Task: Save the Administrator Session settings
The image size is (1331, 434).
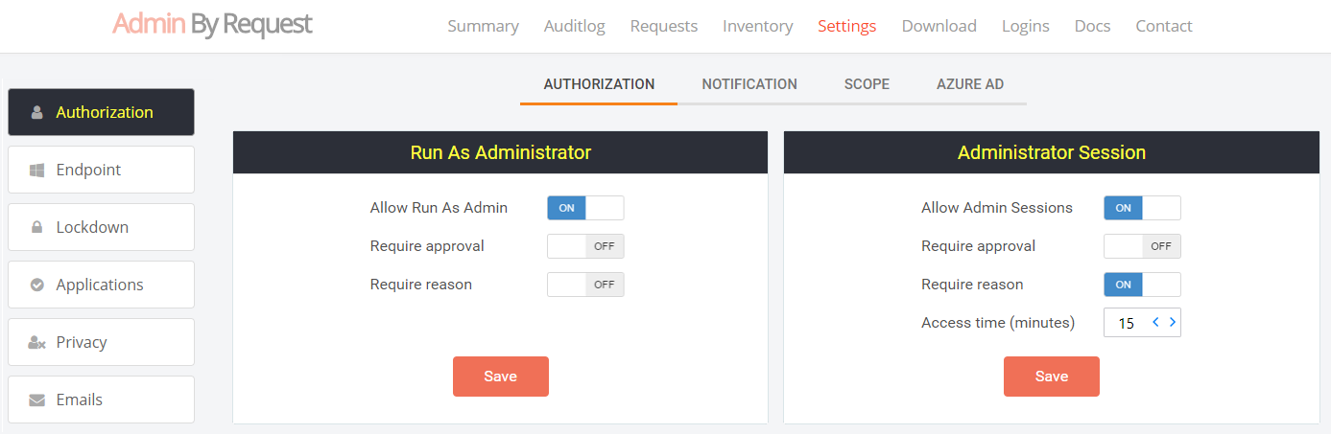Action: 1051,377
